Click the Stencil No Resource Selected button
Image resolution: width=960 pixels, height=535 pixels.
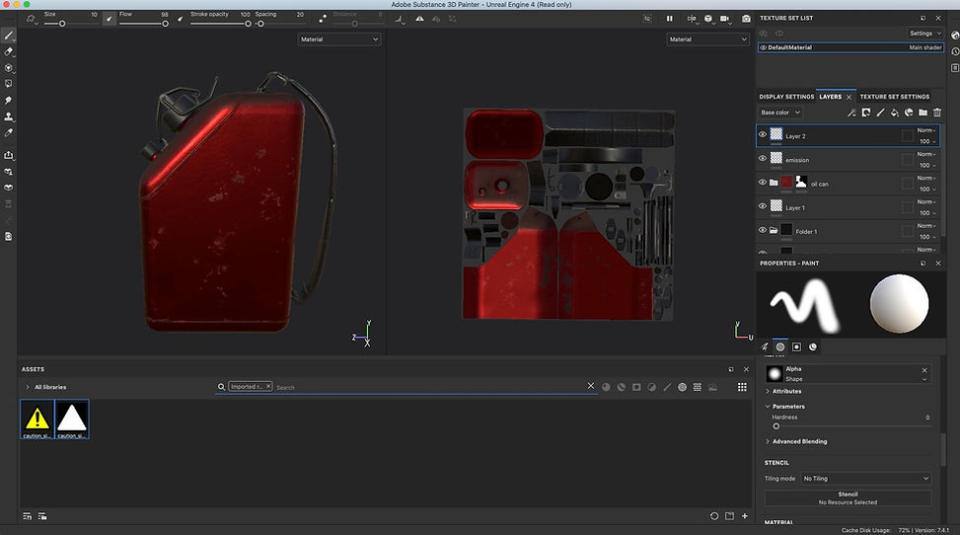coord(848,498)
